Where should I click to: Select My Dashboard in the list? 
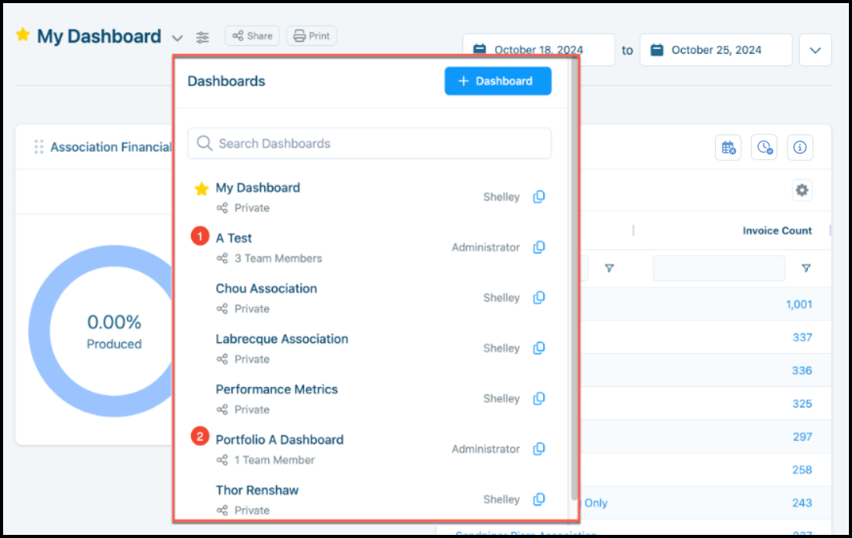(x=257, y=187)
